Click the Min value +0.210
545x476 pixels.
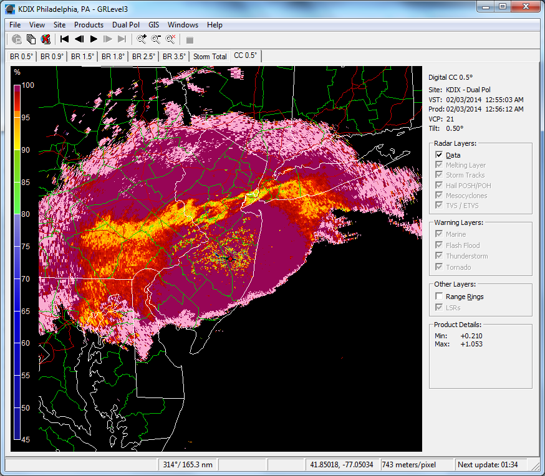[471, 336]
